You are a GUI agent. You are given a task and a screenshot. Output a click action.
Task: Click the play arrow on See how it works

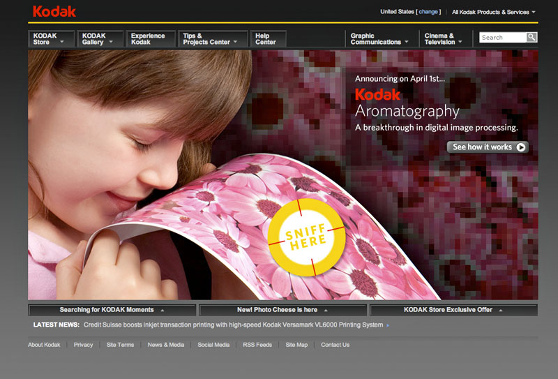[x=520, y=147]
